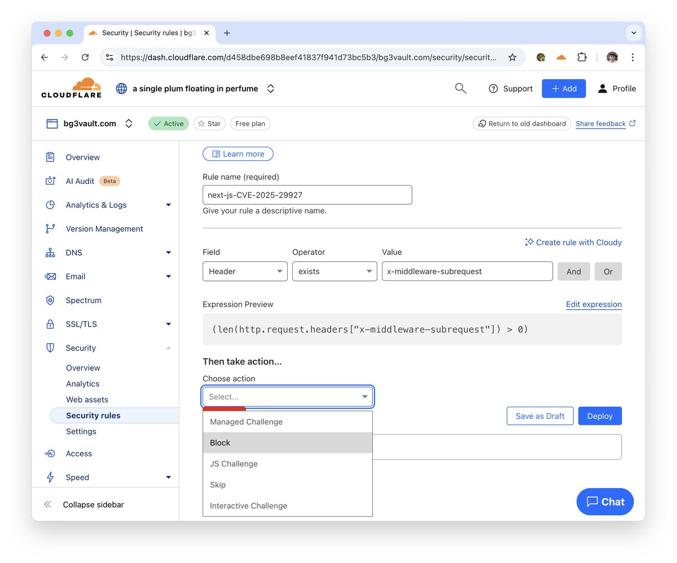Click the Email envelope icon
Image resolution: width=677 pixels, height=563 pixels.
pos(50,276)
